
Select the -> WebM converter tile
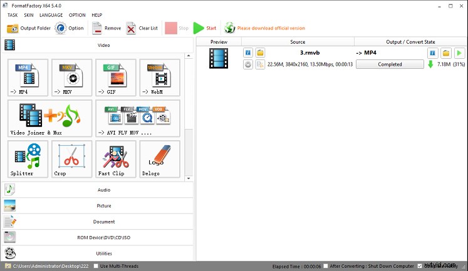pyautogui.click(x=160, y=78)
